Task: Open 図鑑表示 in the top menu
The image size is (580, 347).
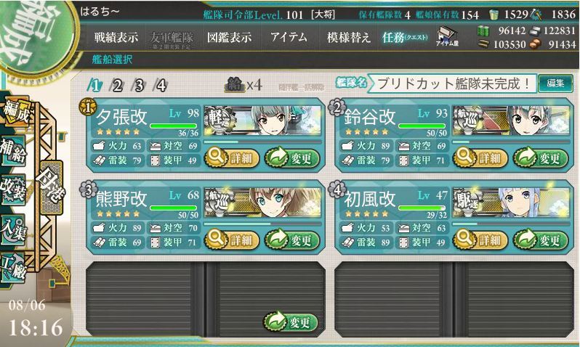Action: (229, 37)
